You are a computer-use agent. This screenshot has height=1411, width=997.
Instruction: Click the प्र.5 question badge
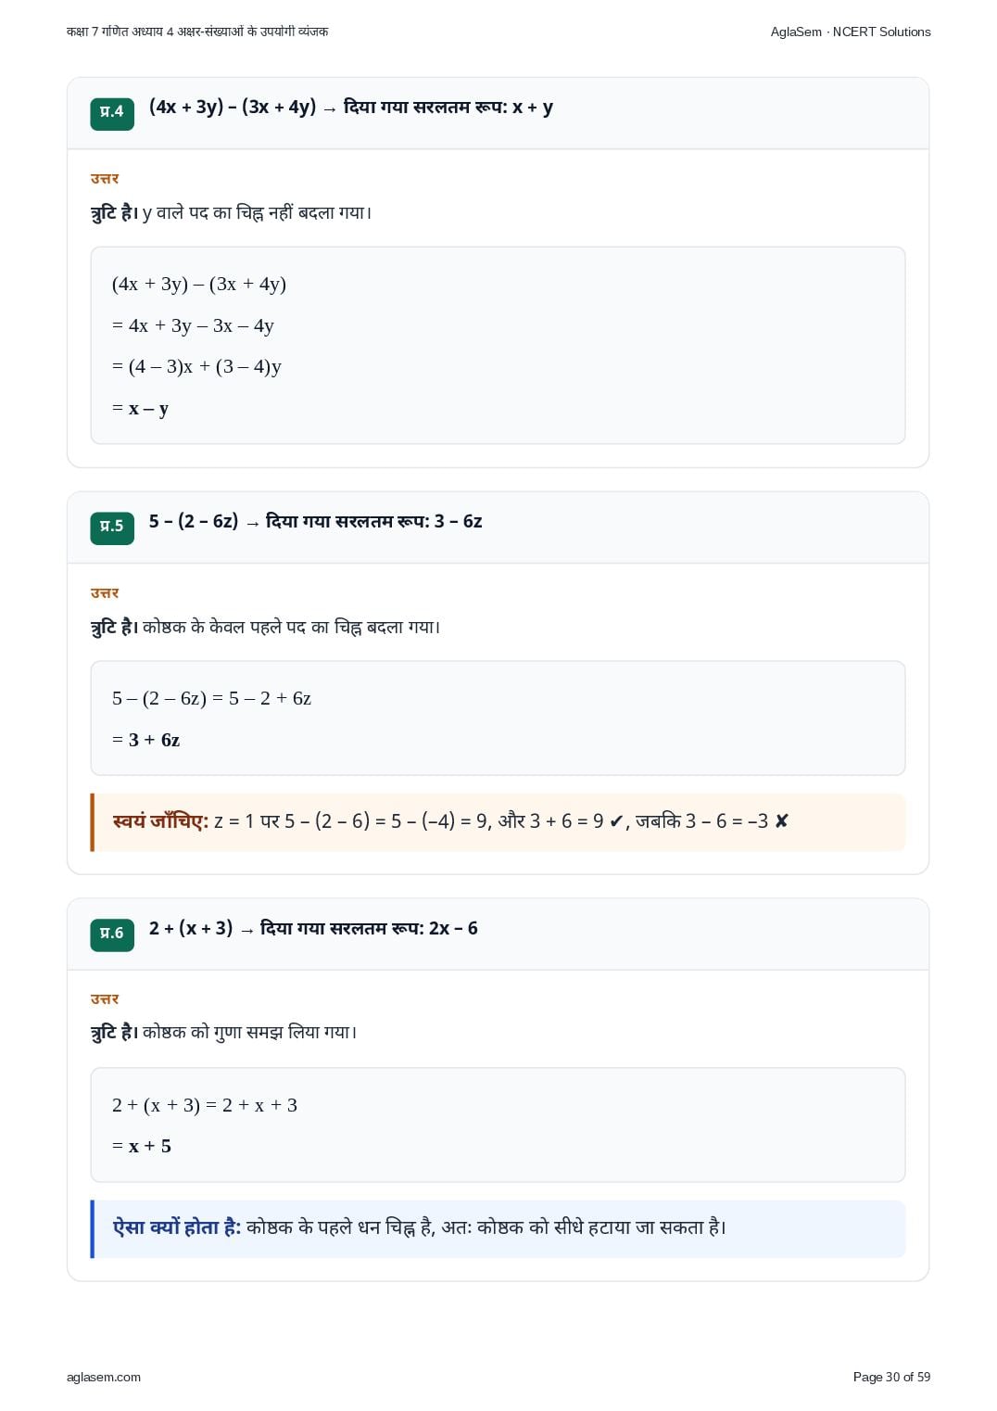112,528
